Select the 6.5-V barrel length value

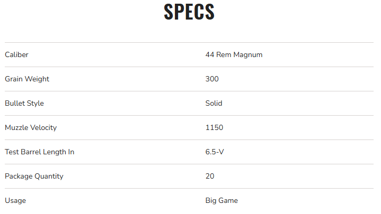(x=215, y=152)
